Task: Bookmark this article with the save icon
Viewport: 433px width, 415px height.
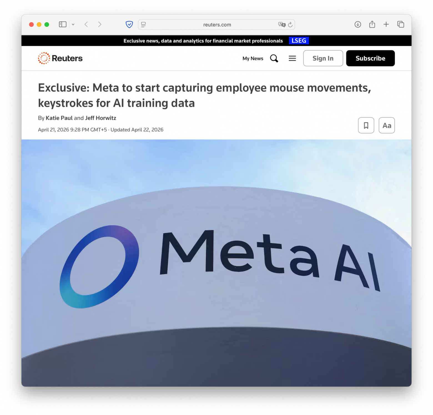Action: (x=366, y=125)
